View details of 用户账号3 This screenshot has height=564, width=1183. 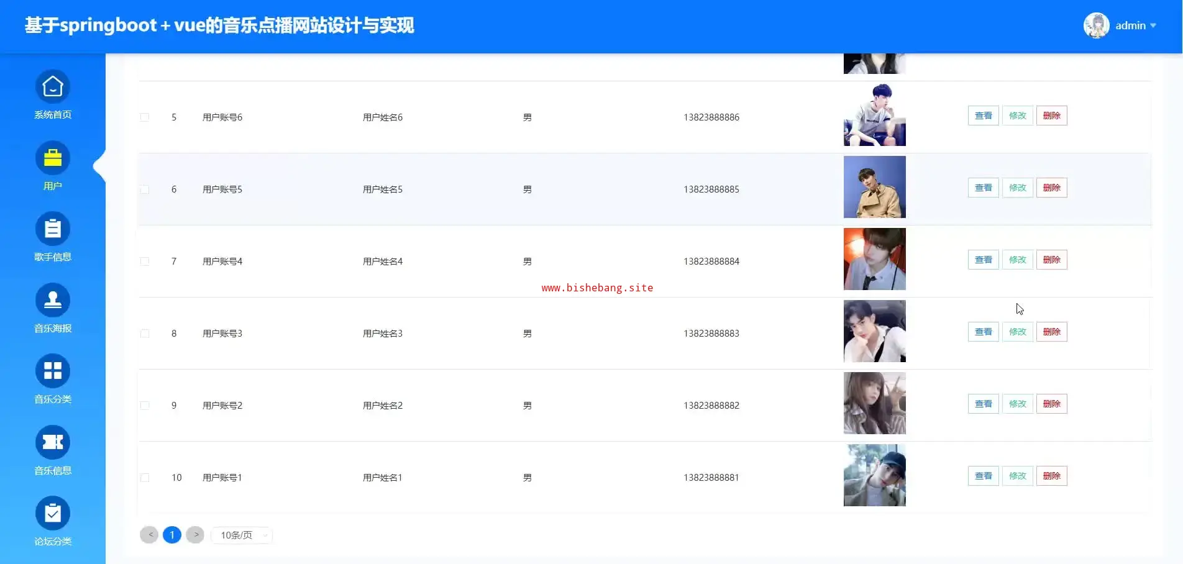coord(984,332)
